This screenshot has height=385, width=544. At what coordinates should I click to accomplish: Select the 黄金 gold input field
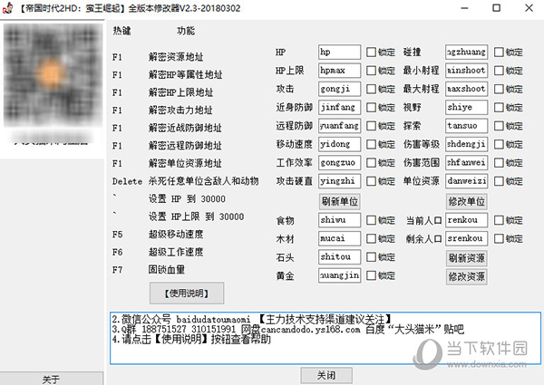pyautogui.click(x=340, y=274)
